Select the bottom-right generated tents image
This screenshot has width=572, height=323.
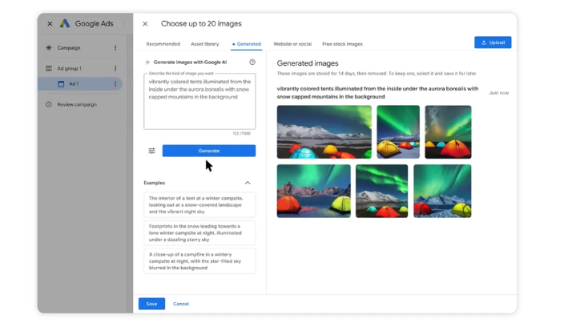coord(442,192)
